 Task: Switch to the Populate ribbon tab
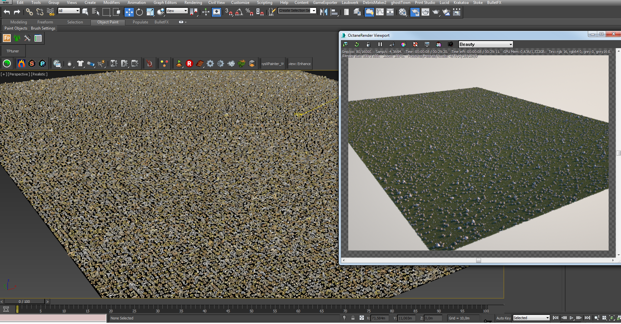tap(140, 22)
